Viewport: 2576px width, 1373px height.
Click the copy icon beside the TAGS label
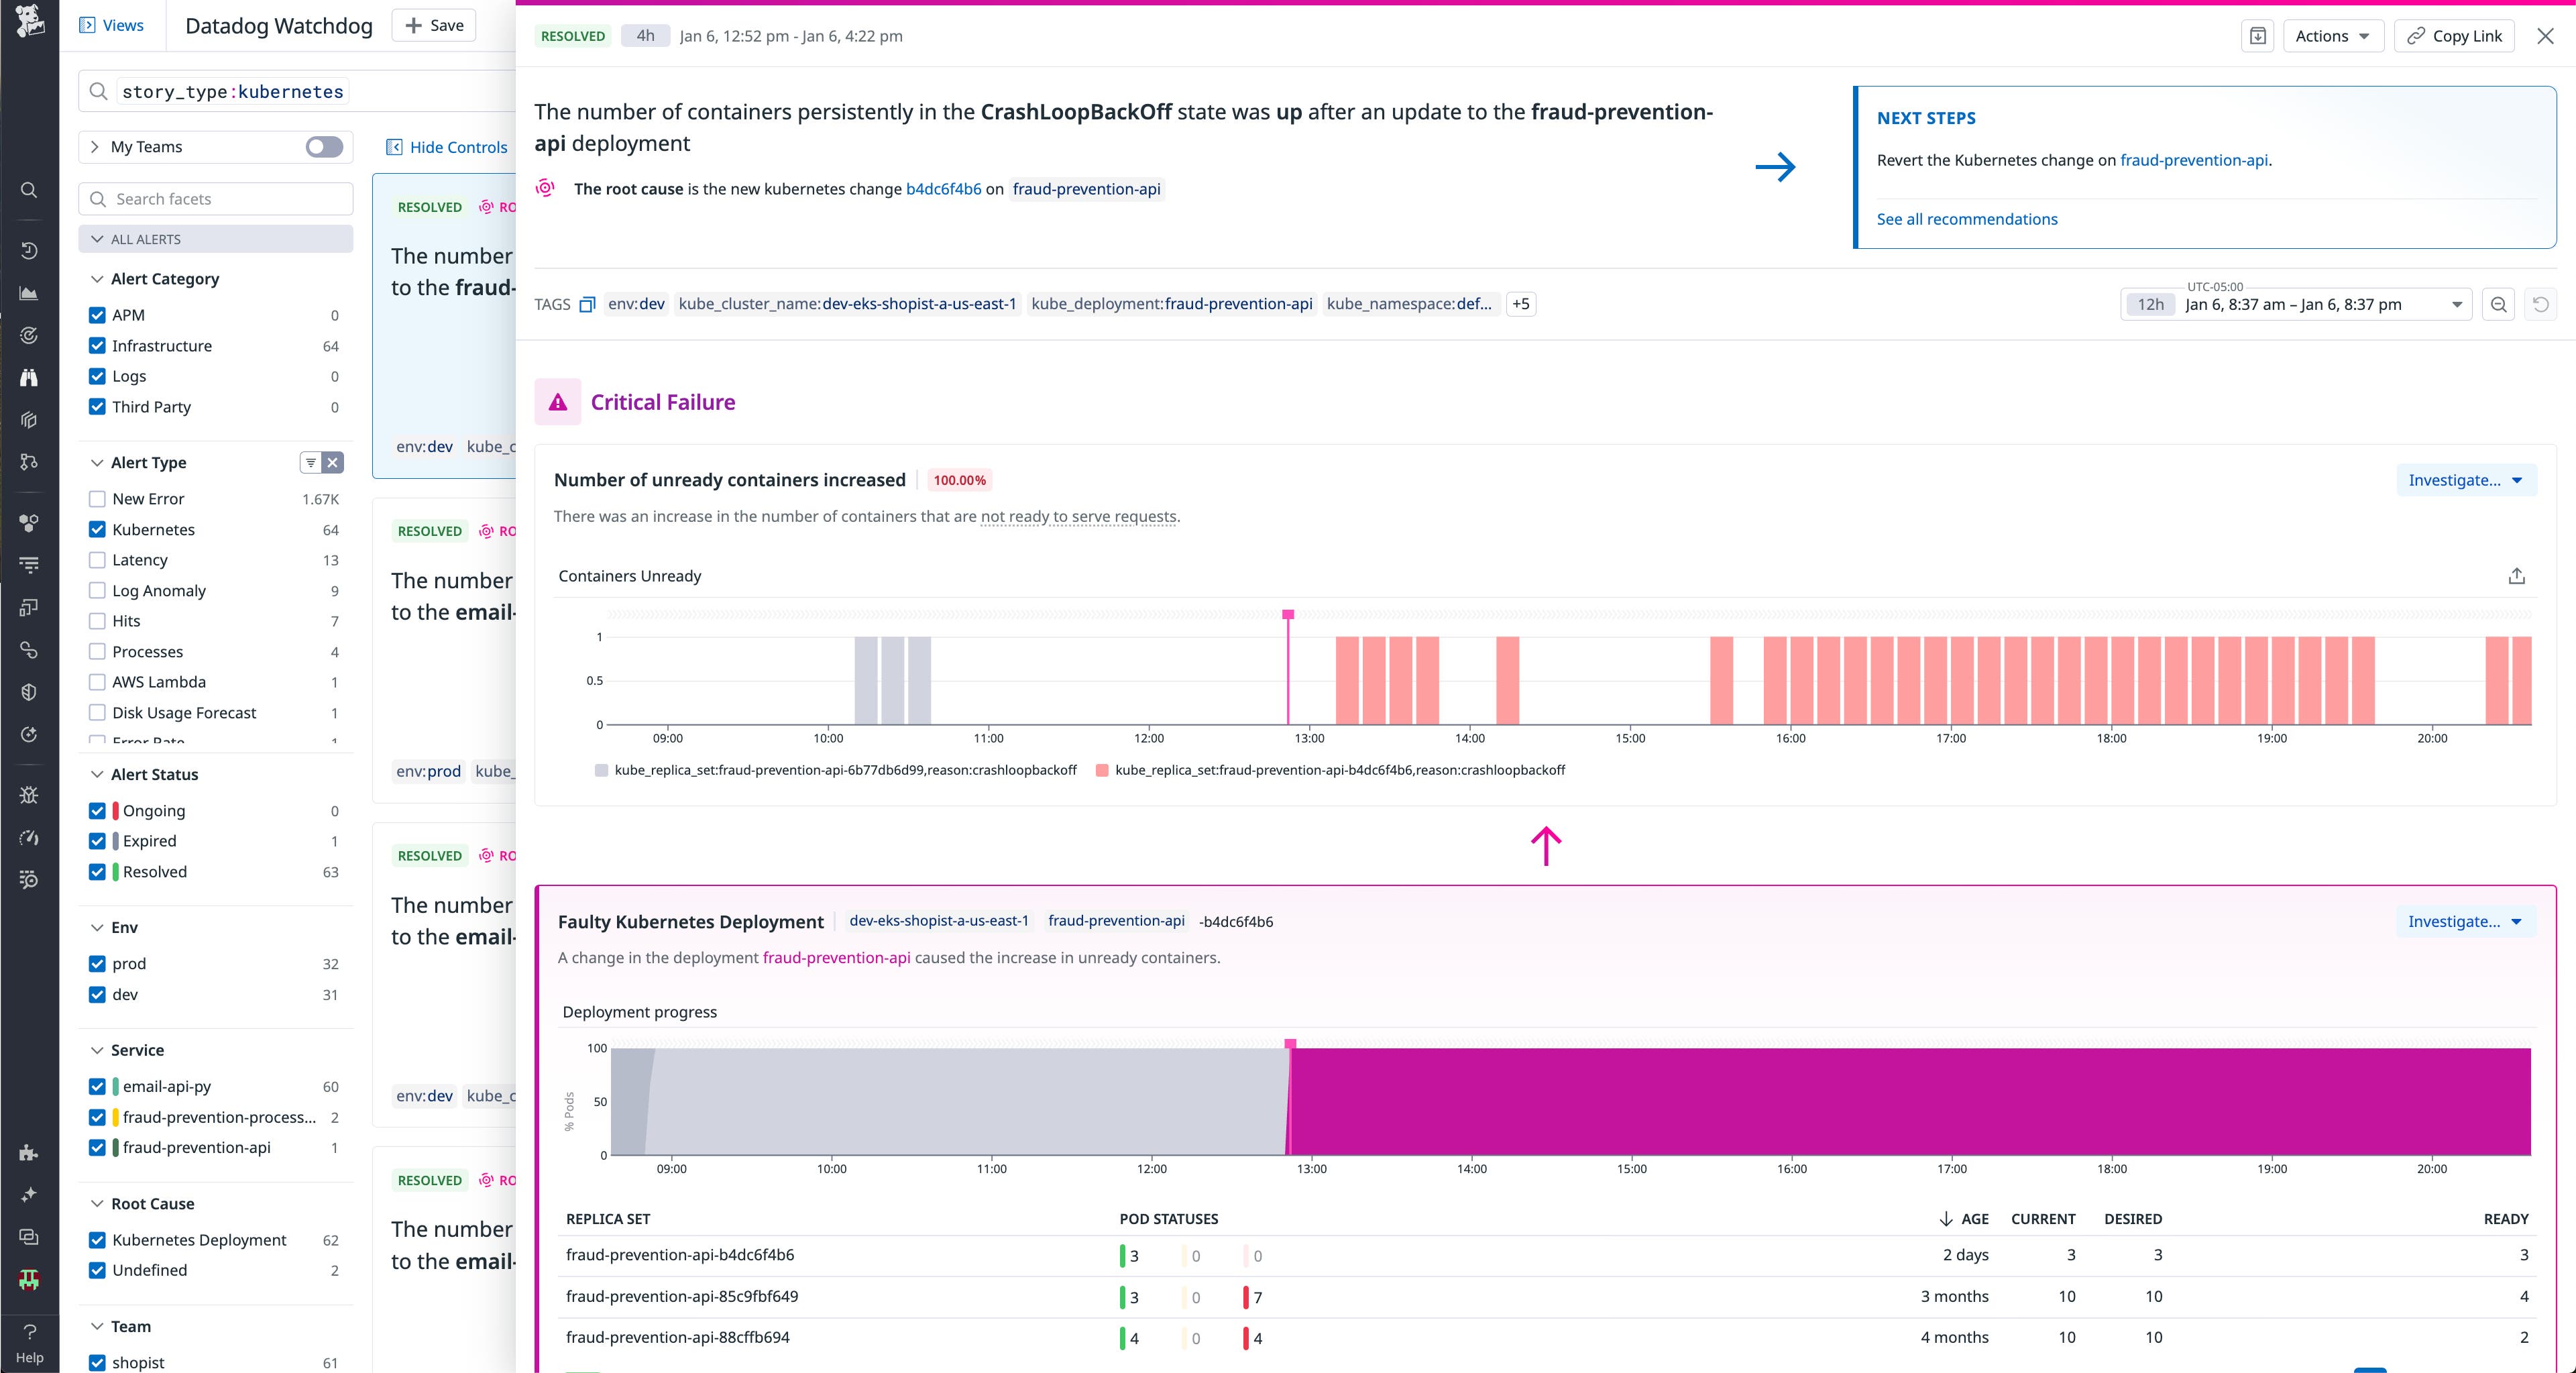coord(589,303)
